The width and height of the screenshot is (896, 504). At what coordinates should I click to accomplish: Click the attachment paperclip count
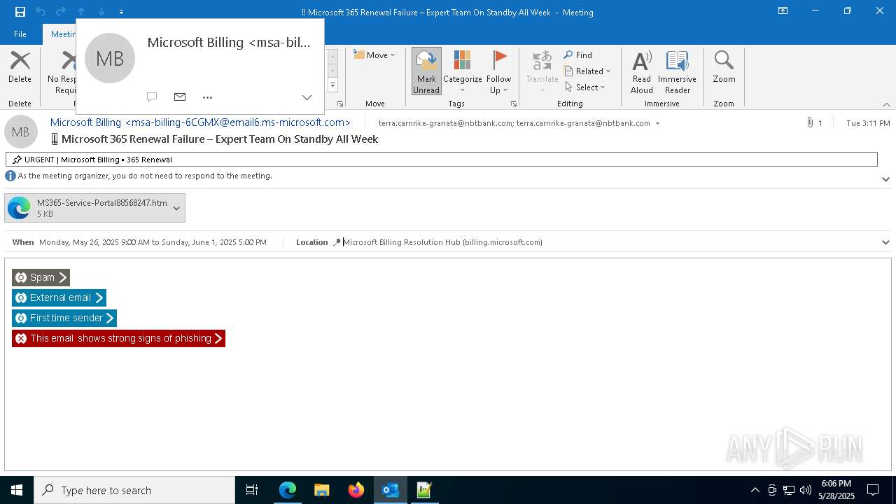[x=814, y=122]
